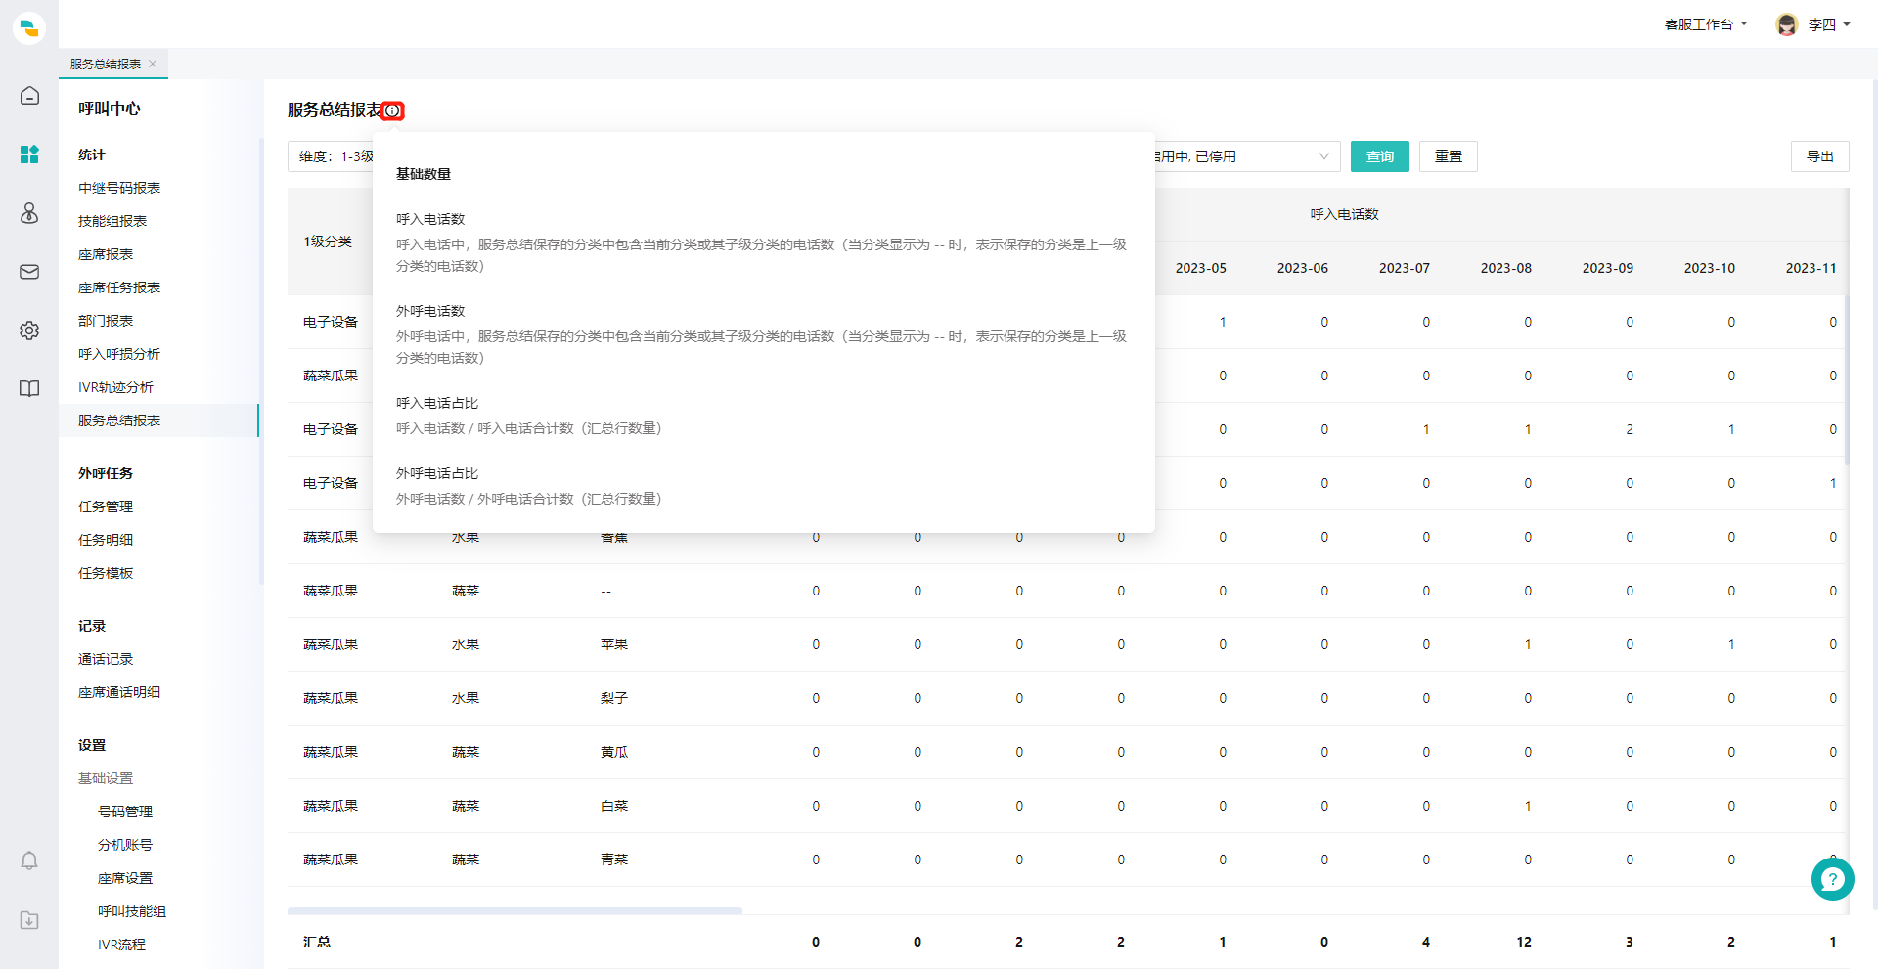The height and width of the screenshot is (969, 1878).
Task: Open the 客服工作台 dropdown
Action: click(1706, 24)
